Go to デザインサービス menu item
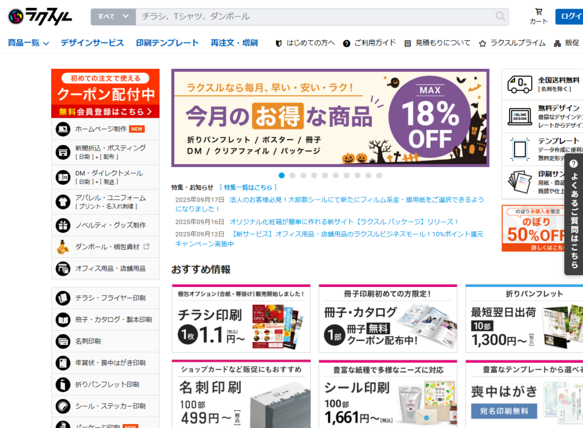Image resolution: width=583 pixels, height=428 pixels. point(92,43)
